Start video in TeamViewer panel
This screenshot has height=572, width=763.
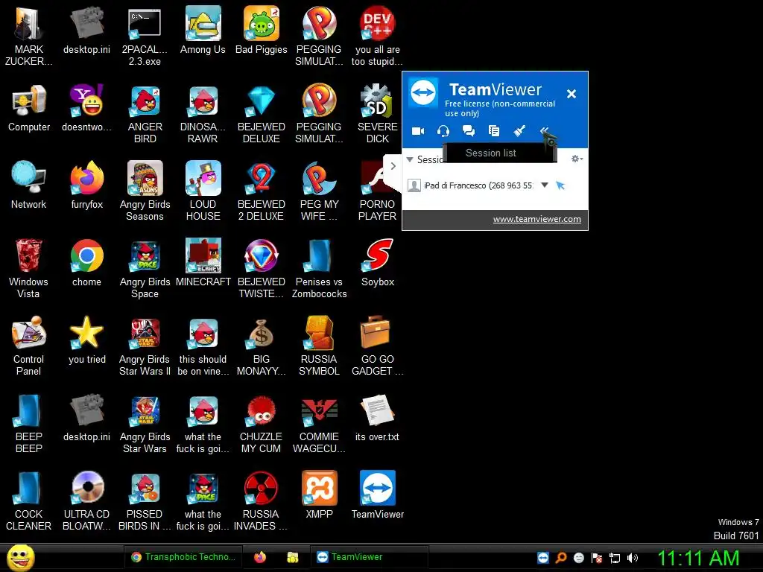[418, 131]
